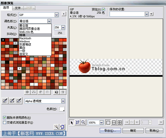Click the first transparency eyedropper icon
The image size is (166, 138).
click(x=5, y=101)
